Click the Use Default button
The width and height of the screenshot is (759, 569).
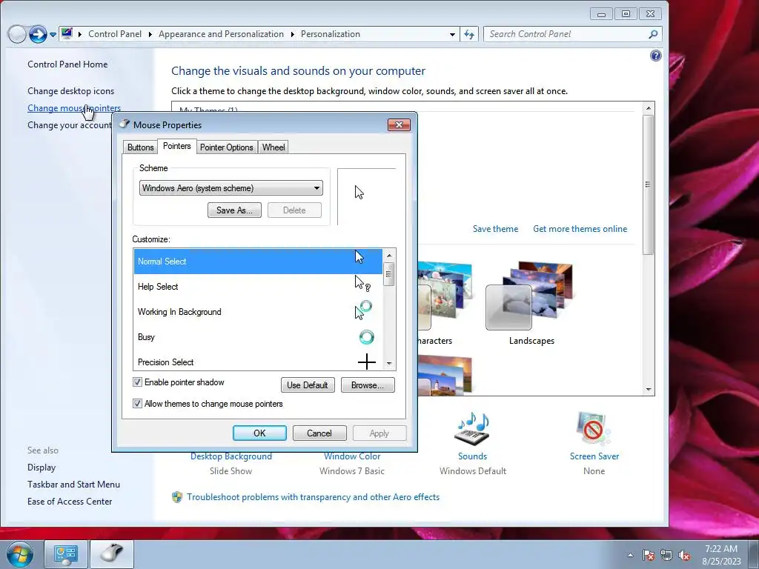point(308,385)
